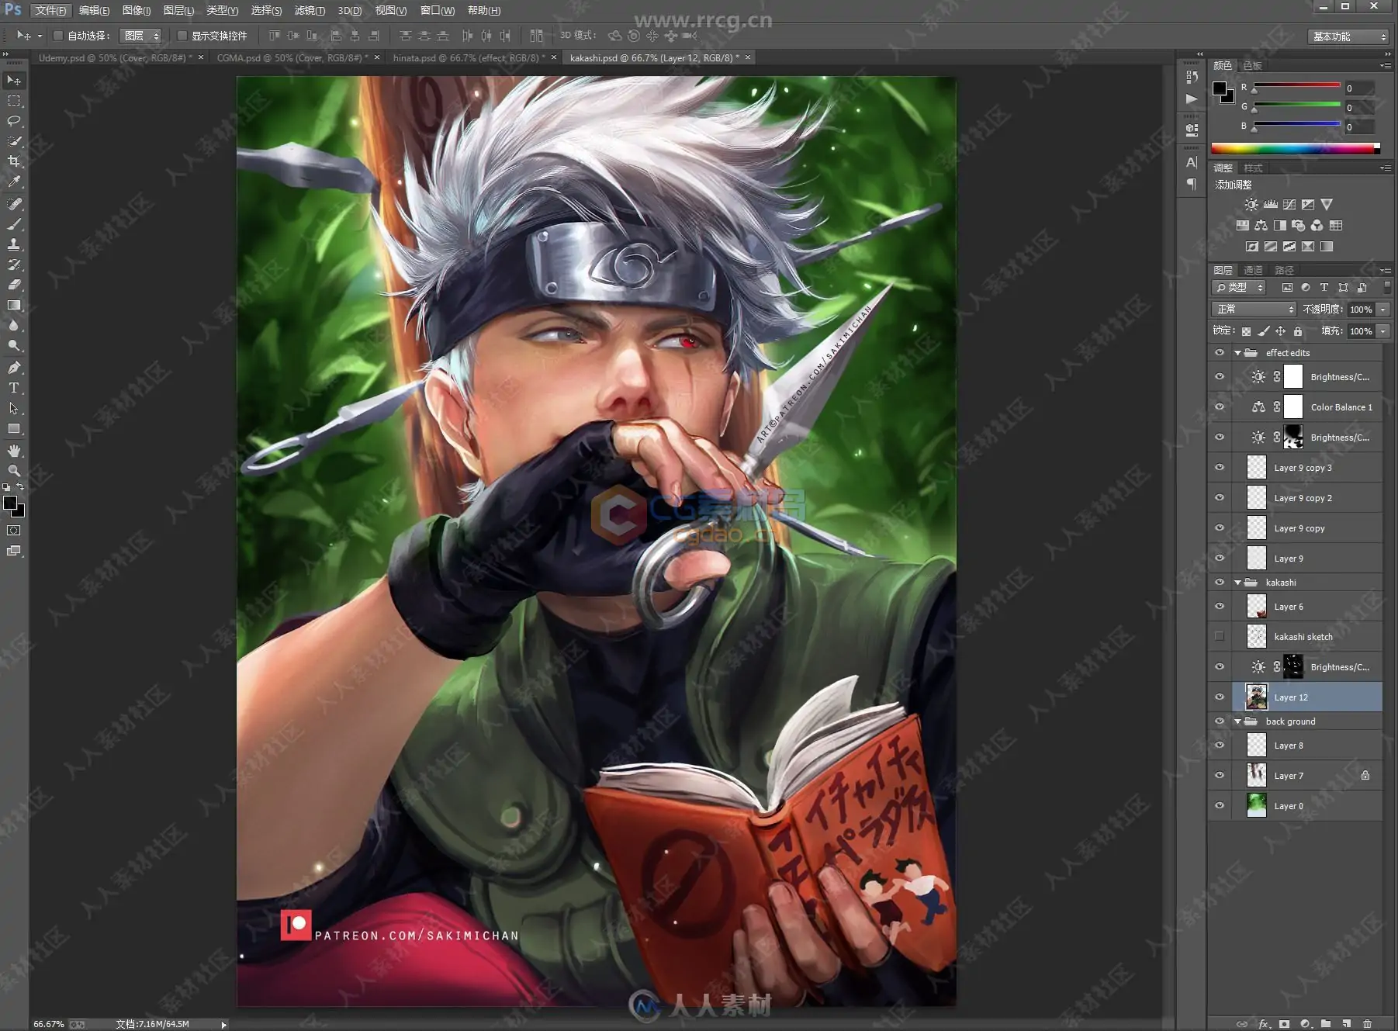Select the Zoom tool

pos(14,471)
